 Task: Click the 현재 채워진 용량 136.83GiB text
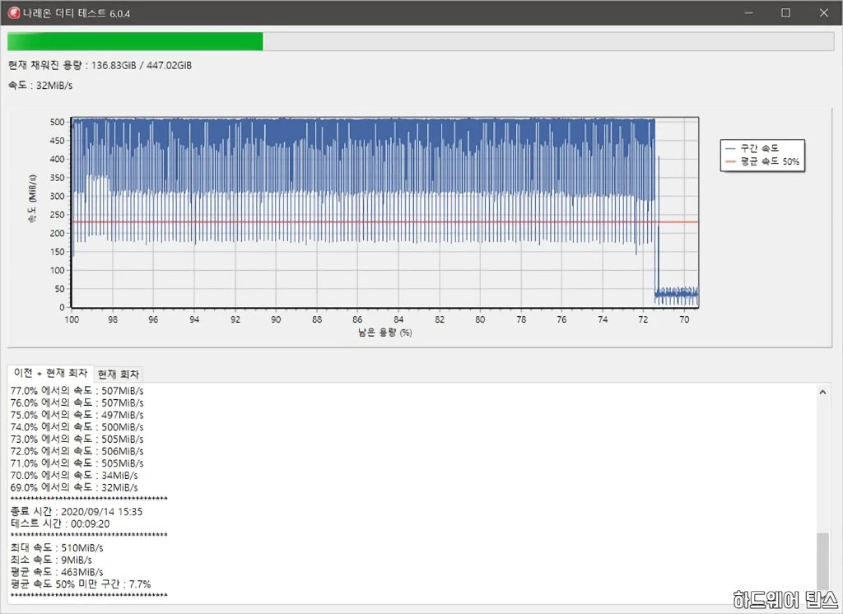[100, 65]
